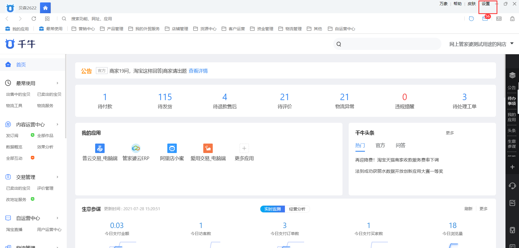Click the 千牛 page search box
This screenshot has width=519, height=248.
pyautogui.click(x=387, y=44)
